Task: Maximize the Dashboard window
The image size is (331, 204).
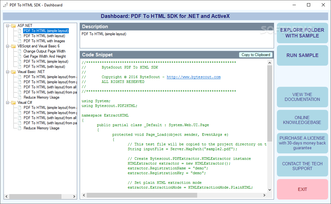Action: [x=308, y=5]
